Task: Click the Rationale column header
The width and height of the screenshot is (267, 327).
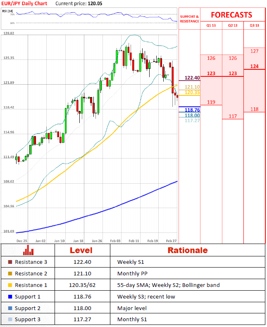Action: 188,250
